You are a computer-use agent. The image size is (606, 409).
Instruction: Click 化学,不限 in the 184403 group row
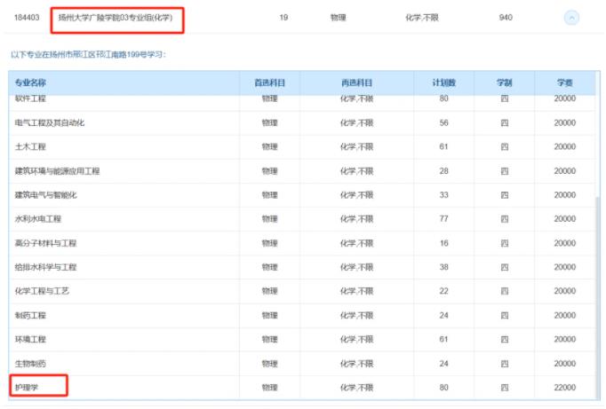pos(422,18)
